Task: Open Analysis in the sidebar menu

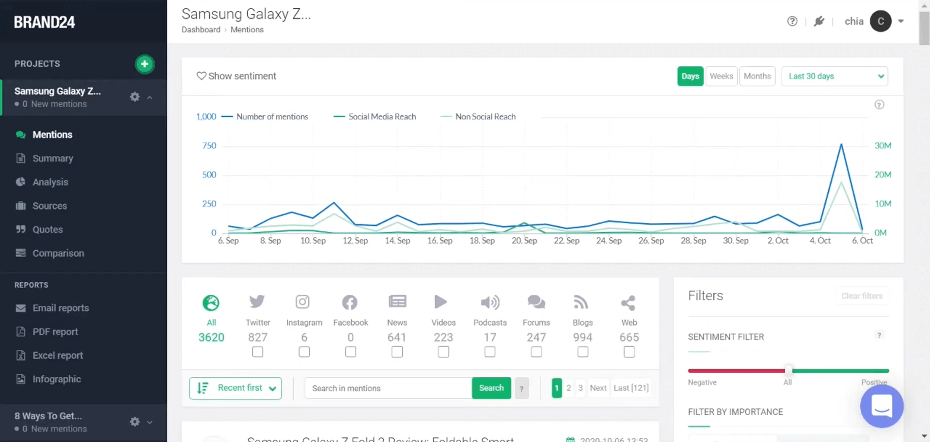Action: 50,182
